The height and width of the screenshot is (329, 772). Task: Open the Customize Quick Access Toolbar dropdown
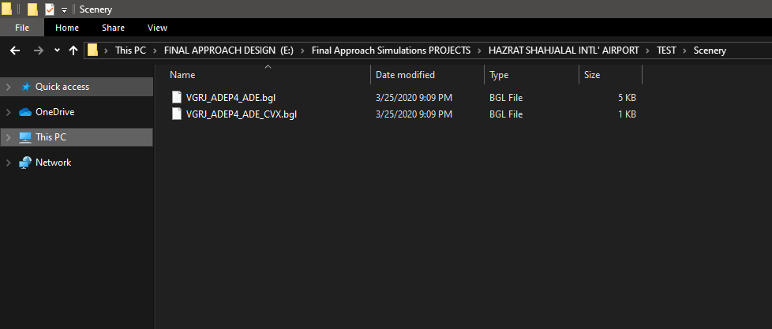click(x=64, y=9)
